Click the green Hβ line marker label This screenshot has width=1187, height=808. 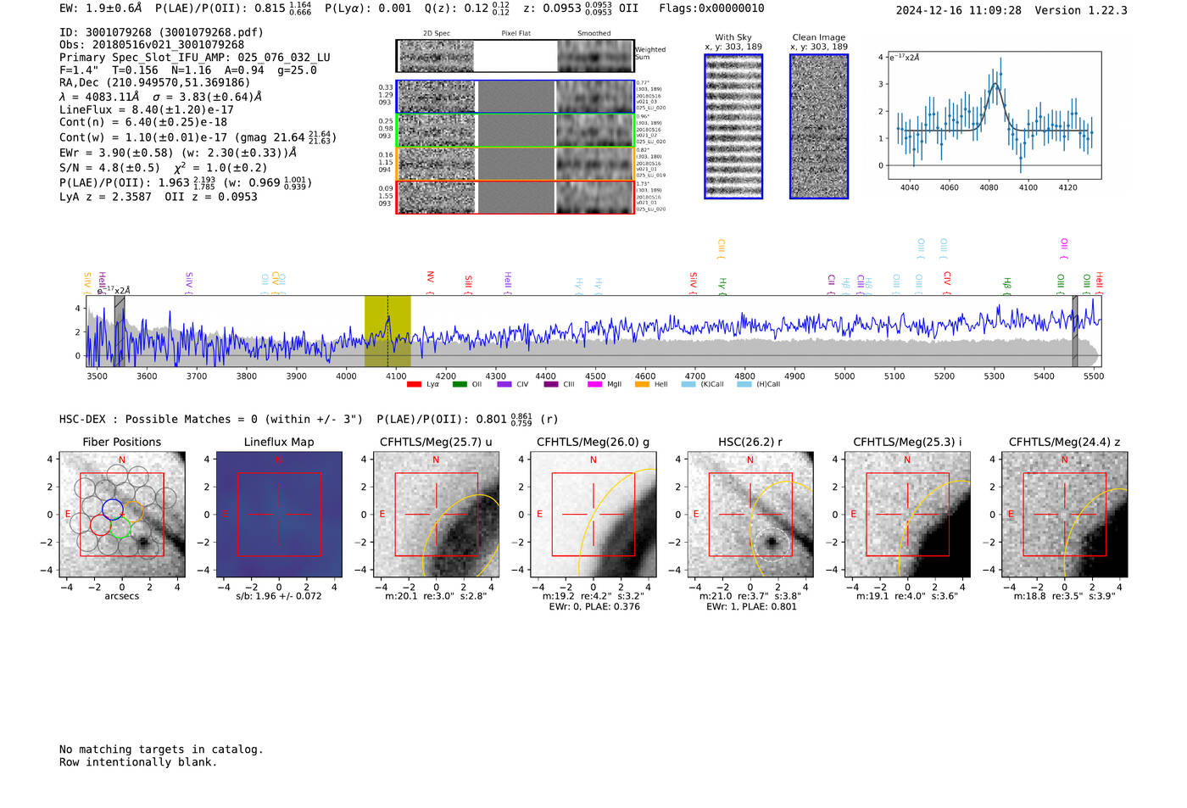click(1007, 283)
